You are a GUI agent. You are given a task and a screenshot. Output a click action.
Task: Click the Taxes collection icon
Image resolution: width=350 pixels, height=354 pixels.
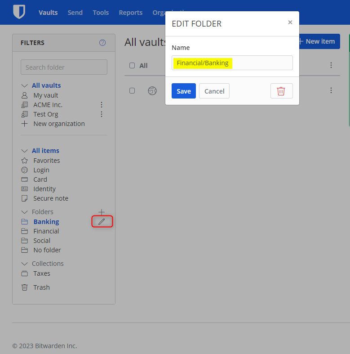coord(25,273)
